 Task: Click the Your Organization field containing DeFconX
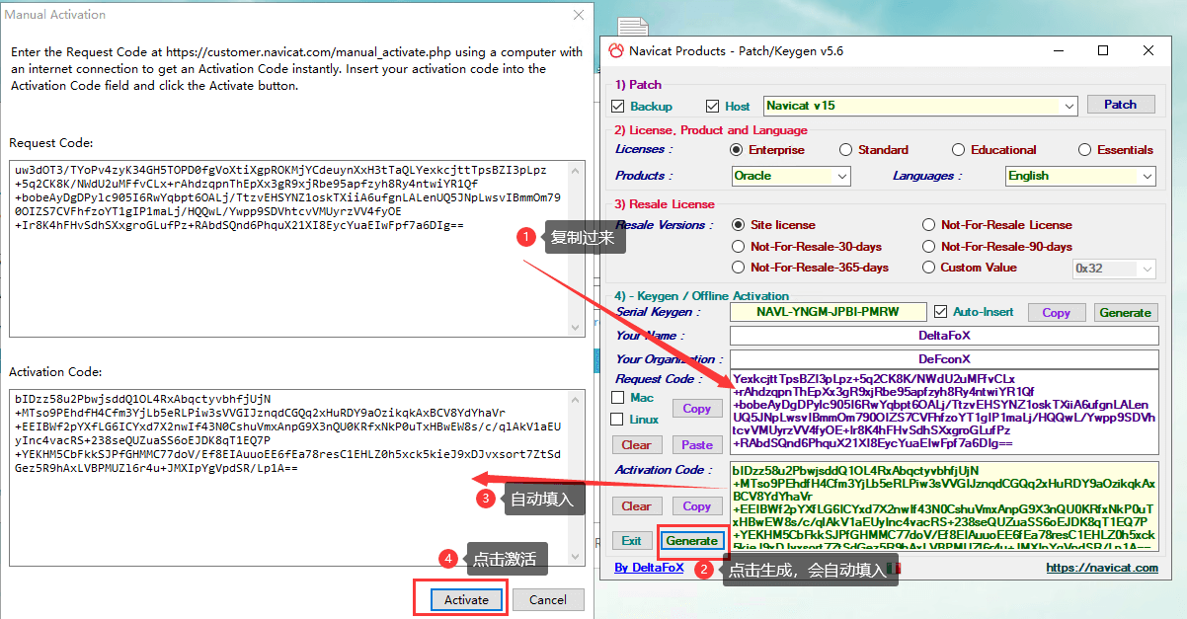[944, 359]
